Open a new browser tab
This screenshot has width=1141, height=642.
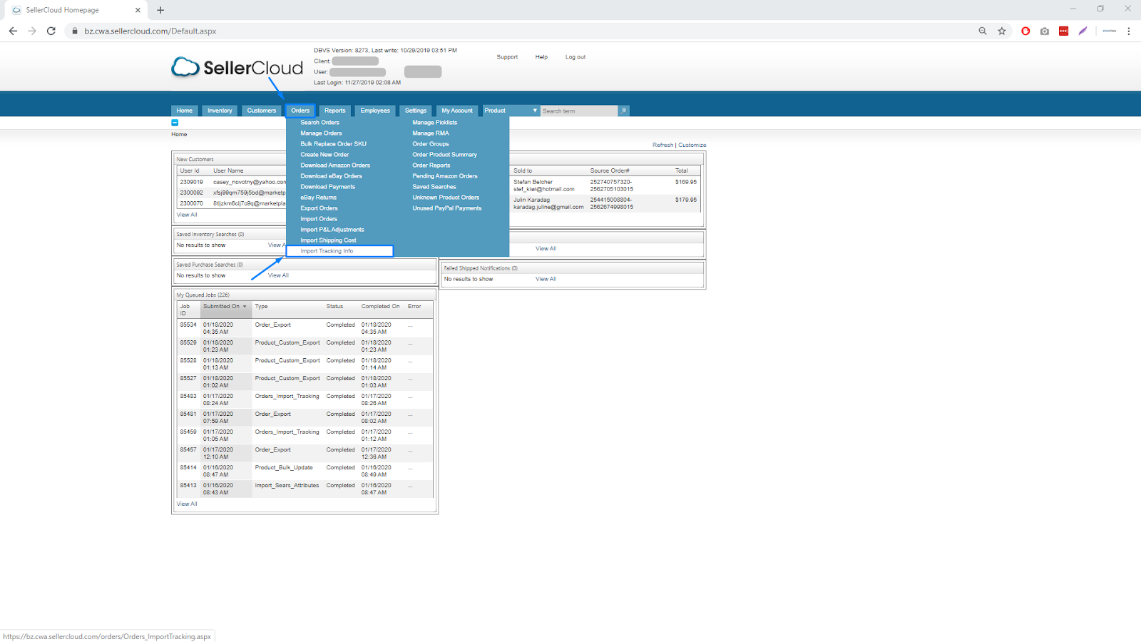click(x=160, y=10)
